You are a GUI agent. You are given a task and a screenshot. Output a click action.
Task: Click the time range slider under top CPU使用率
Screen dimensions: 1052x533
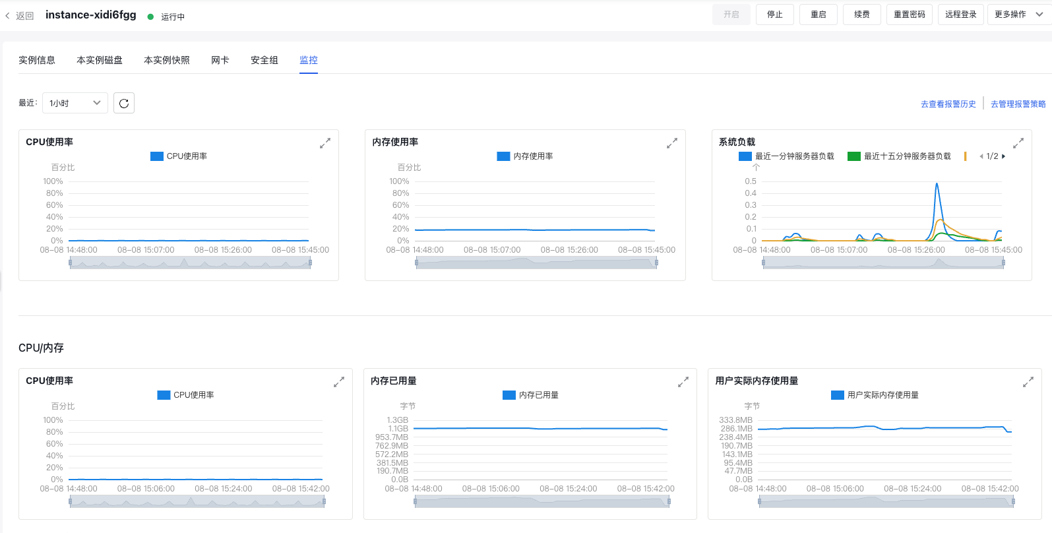click(190, 263)
